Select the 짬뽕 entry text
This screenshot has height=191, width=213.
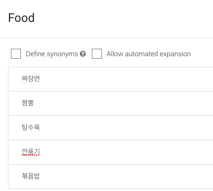pyautogui.click(x=28, y=103)
